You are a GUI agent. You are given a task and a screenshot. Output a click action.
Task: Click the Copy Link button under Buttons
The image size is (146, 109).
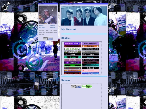[x=76, y=86]
